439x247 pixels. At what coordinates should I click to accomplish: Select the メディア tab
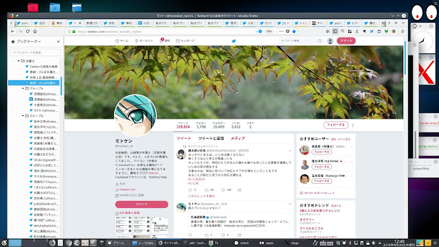click(238, 139)
